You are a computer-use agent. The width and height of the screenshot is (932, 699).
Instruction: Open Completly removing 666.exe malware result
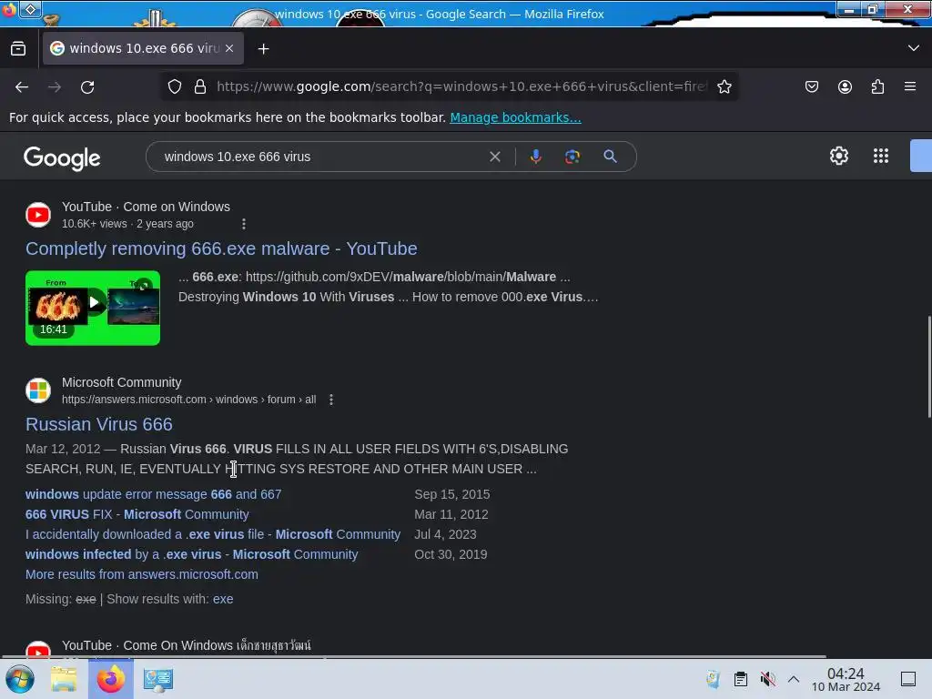point(221,248)
